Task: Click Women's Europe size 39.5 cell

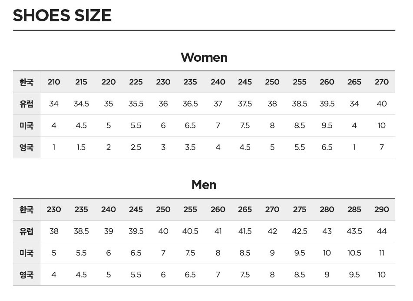Action: (327, 104)
